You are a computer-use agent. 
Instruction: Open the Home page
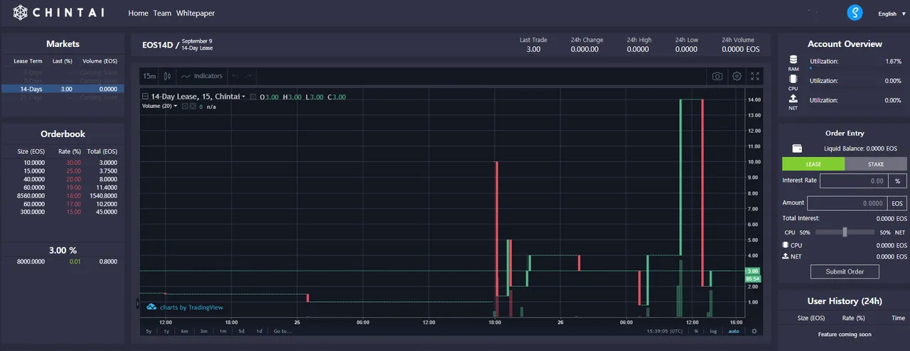click(x=139, y=13)
